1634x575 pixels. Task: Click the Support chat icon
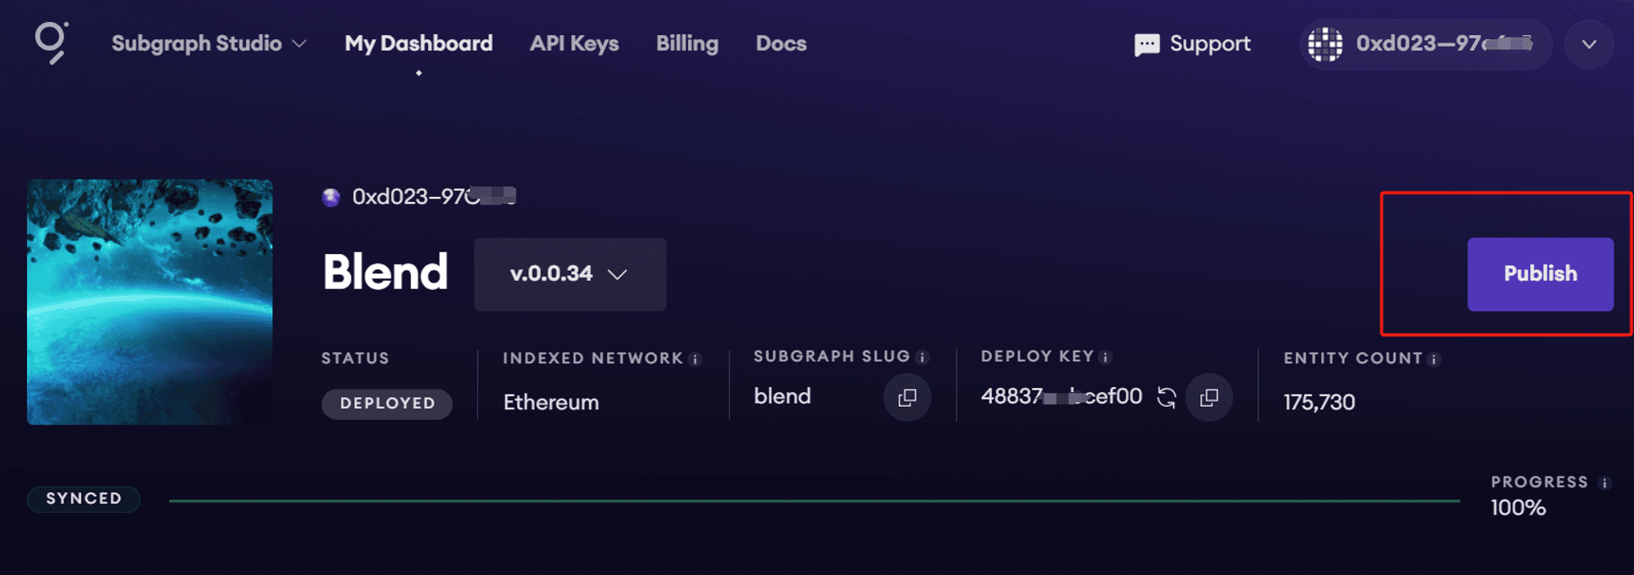(x=1146, y=44)
